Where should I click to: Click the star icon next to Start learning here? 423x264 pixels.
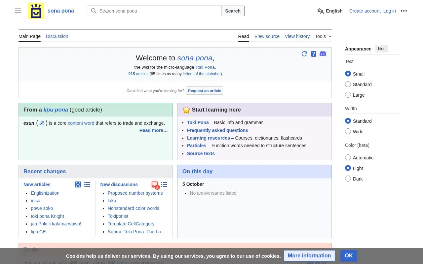pyautogui.click(x=186, y=110)
